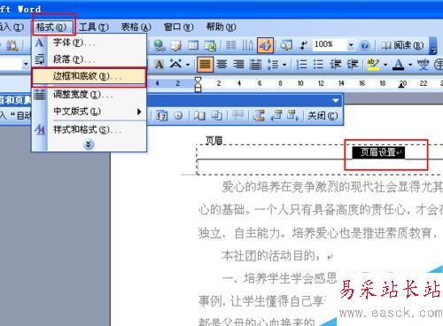This screenshot has width=443, height=326.
Task: Open 中文版式(L) submenu
Action: (89, 112)
